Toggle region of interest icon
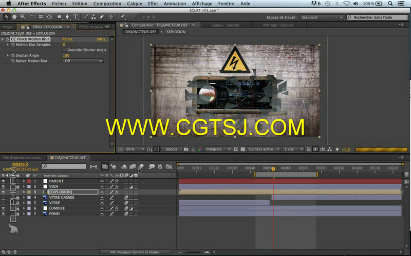 [x=236, y=149]
